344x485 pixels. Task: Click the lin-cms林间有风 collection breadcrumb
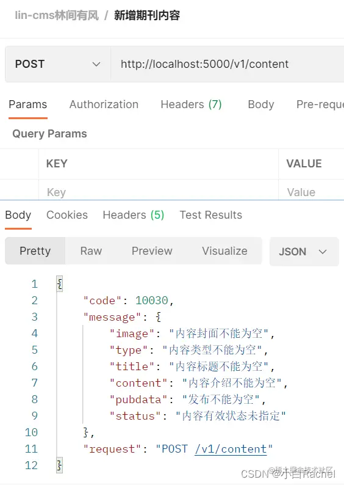point(57,15)
